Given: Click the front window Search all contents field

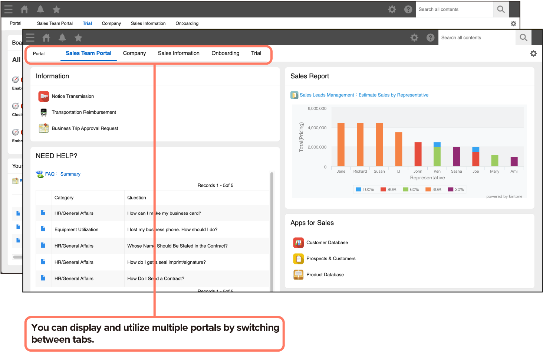Looking at the screenshot, I should tap(476, 38).
